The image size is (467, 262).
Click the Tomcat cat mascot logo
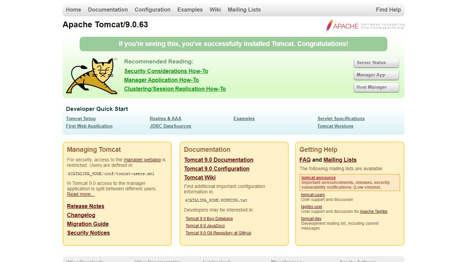[92, 76]
